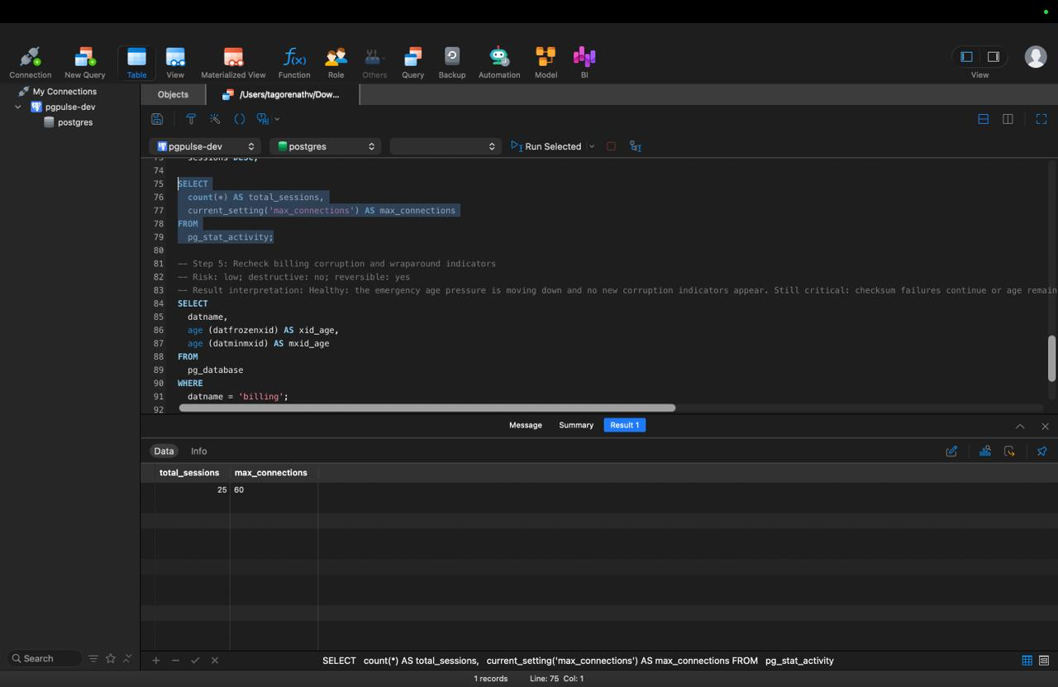Open the Automation toolbar icon
Viewport: 1058px width, 687px height.
(x=499, y=63)
